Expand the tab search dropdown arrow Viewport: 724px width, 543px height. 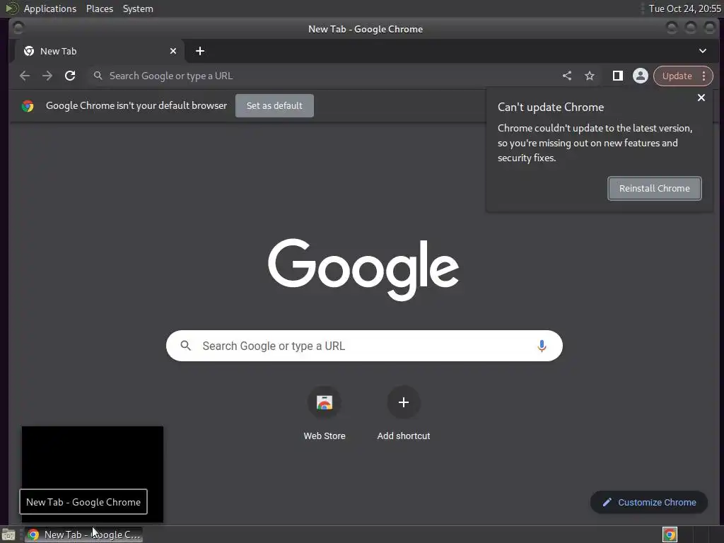(x=702, y=51)
